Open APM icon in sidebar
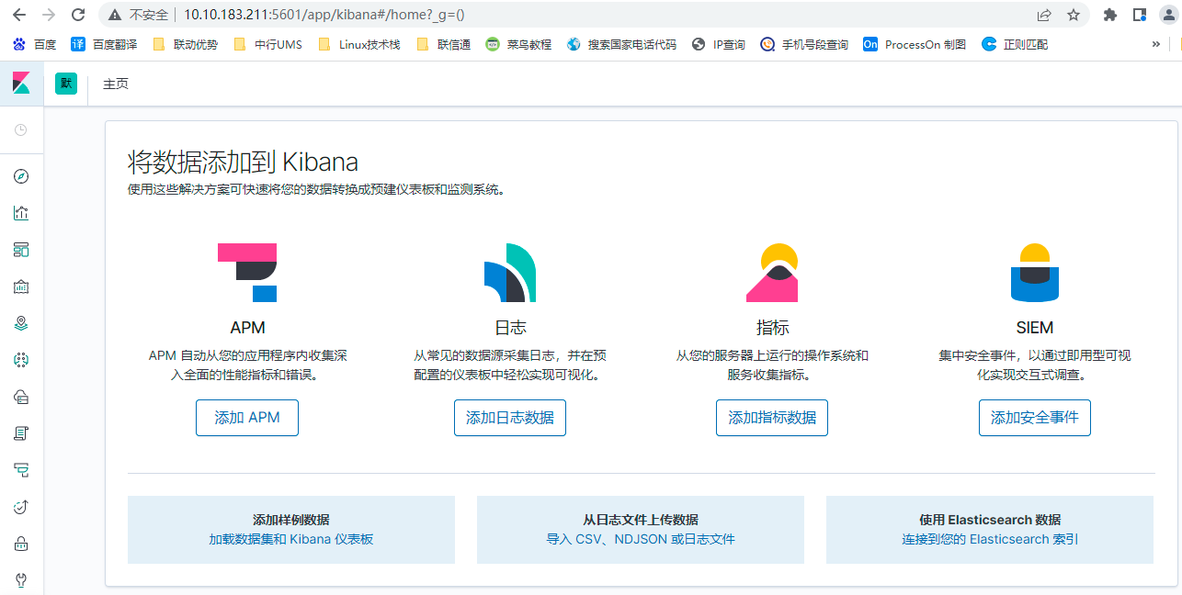Viewport: 1182px width, 595px height. click(21, 470)
